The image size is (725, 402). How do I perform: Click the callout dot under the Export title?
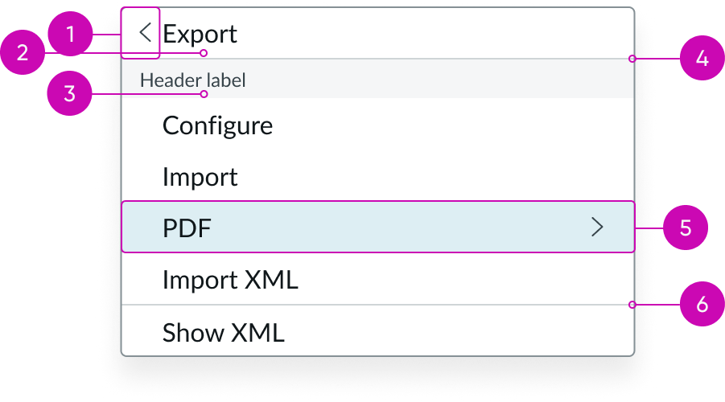tap(204, 53)
